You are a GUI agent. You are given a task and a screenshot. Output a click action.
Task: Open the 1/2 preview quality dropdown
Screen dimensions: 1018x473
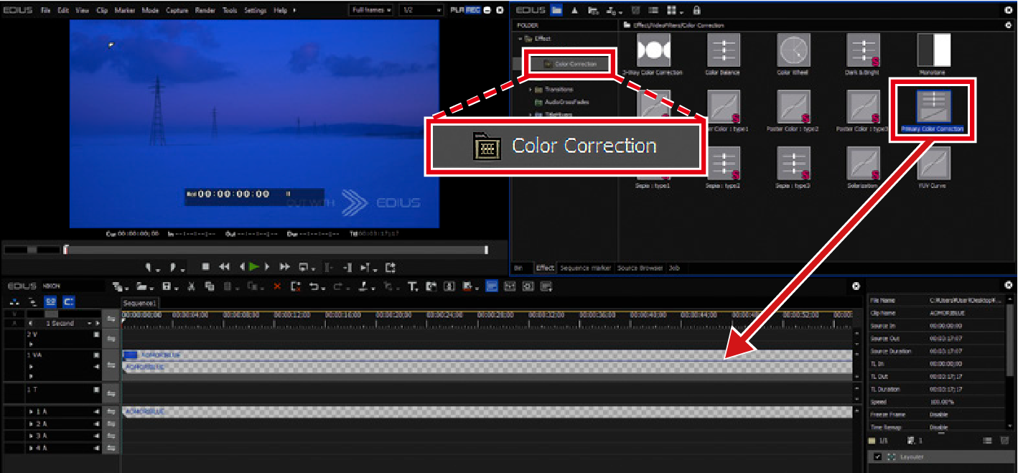tap(420, 11)
